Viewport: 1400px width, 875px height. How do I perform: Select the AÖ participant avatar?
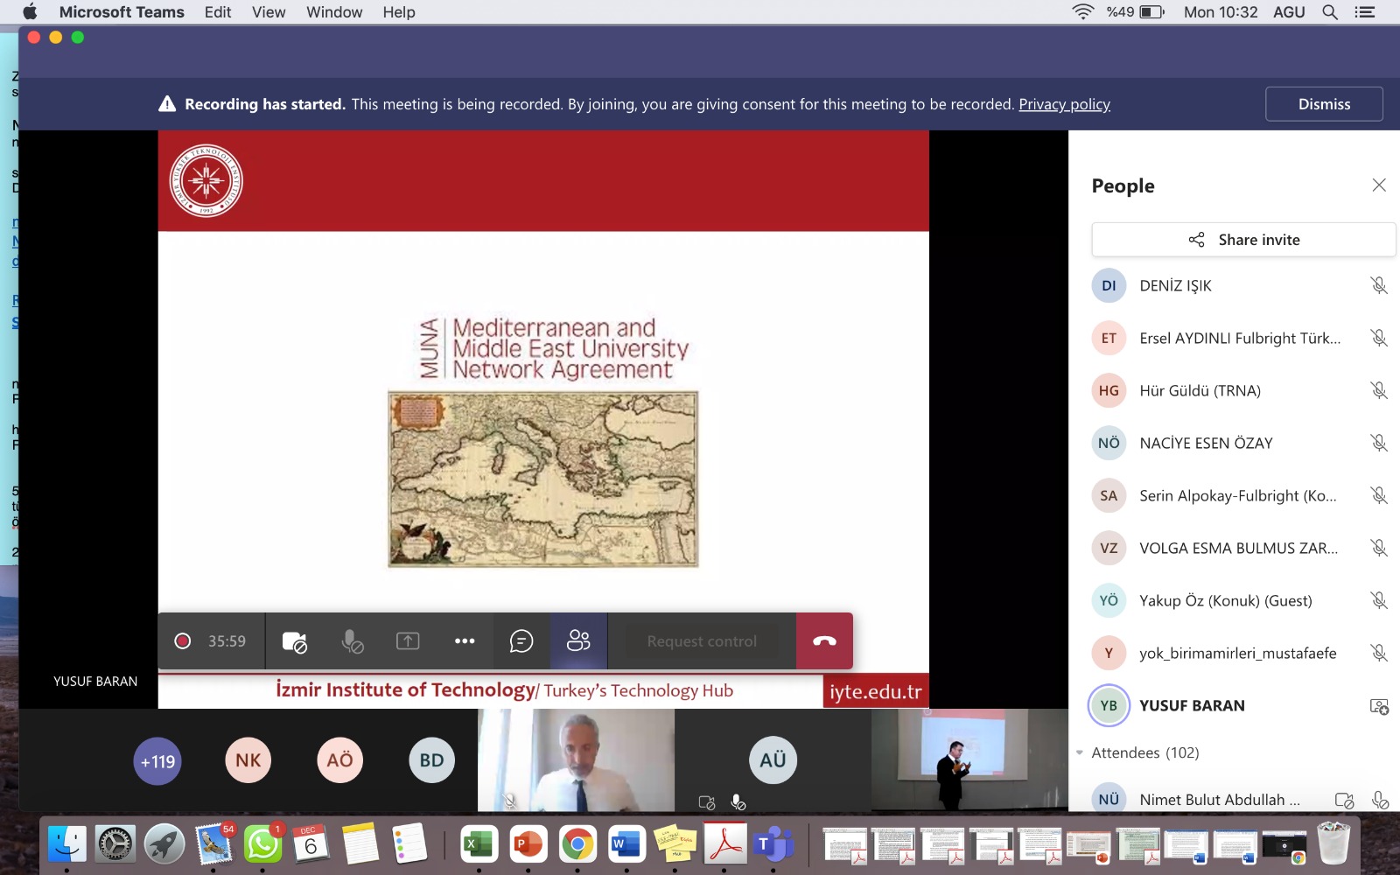click(x=339, y=760)
